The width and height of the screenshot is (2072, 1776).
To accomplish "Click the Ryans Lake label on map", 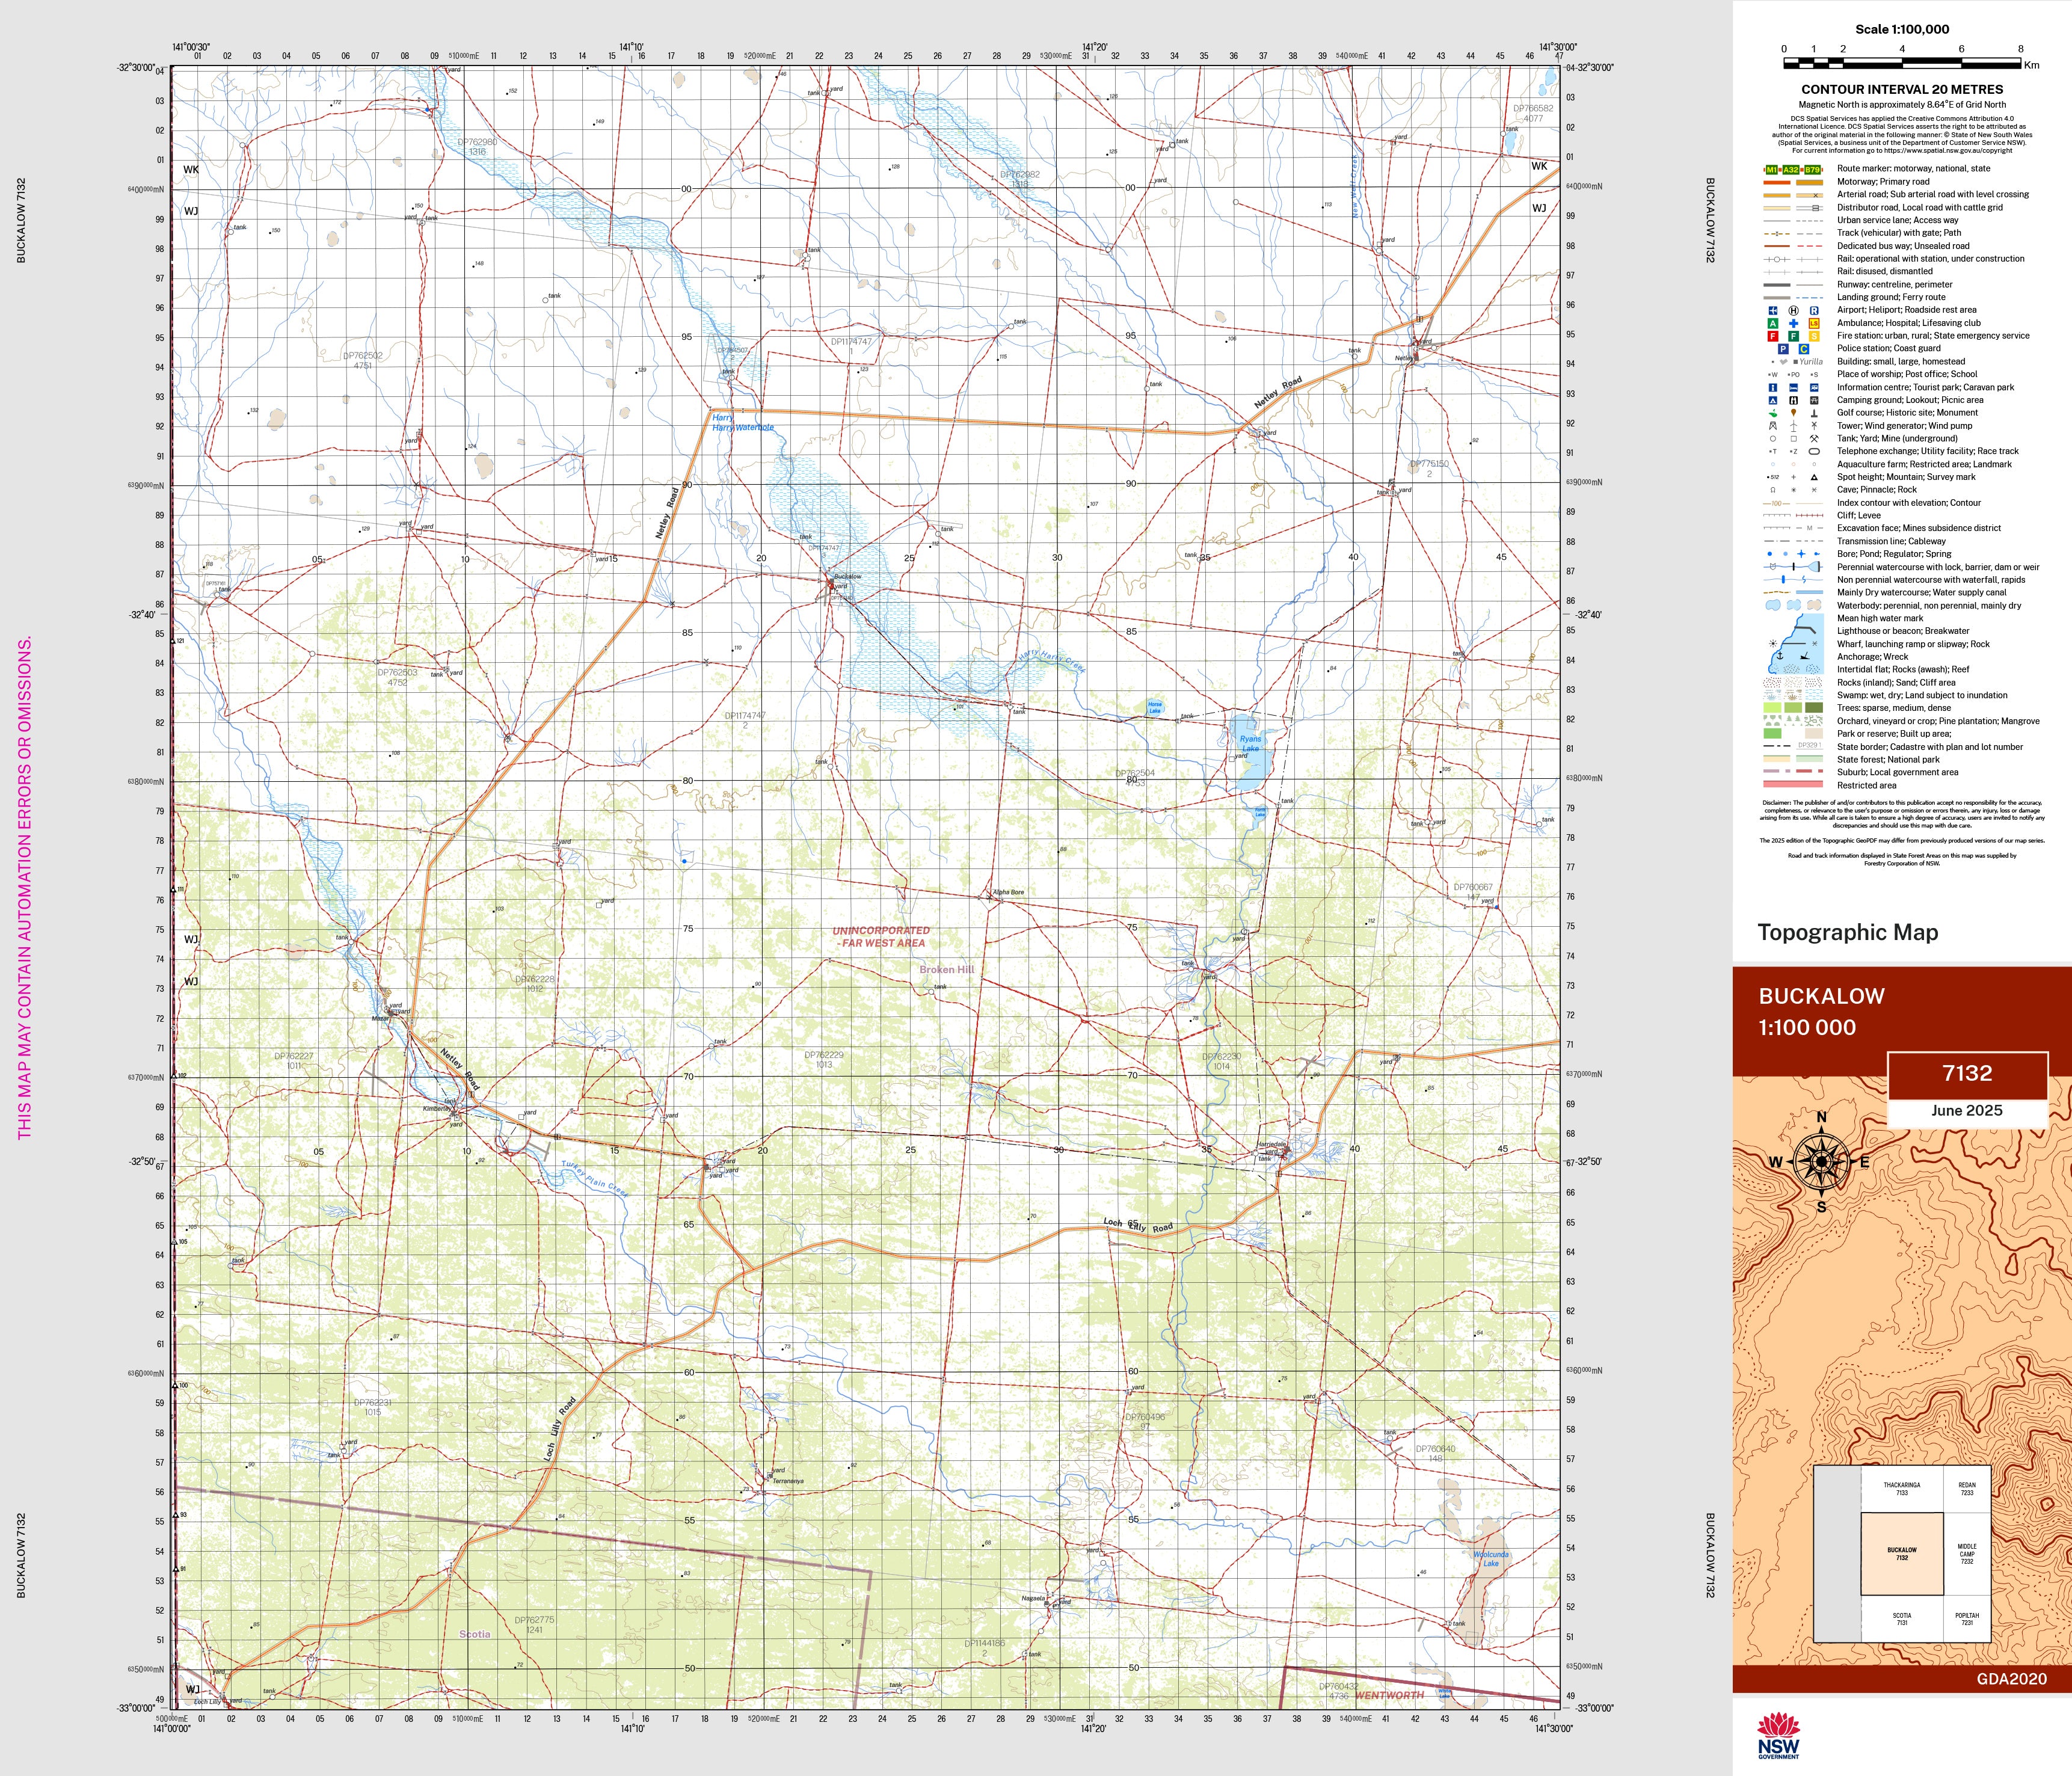I will [x=1250, y=743].
